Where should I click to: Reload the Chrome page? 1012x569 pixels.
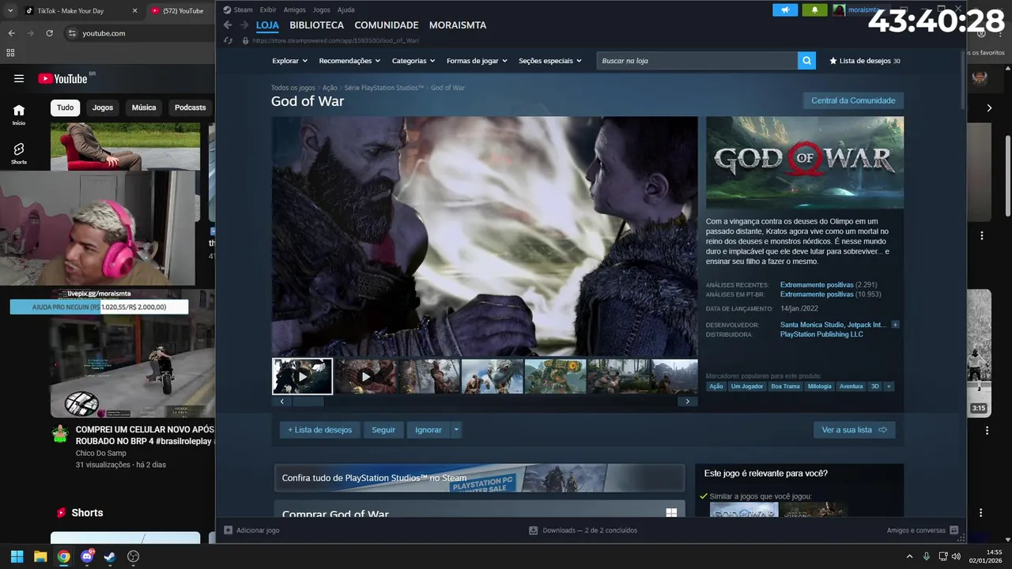[x=49, y=33]
